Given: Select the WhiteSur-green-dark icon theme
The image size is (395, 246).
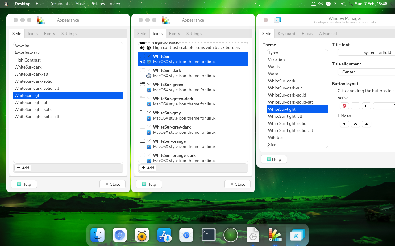Looking at the screenshot, I should pos(193,101).
